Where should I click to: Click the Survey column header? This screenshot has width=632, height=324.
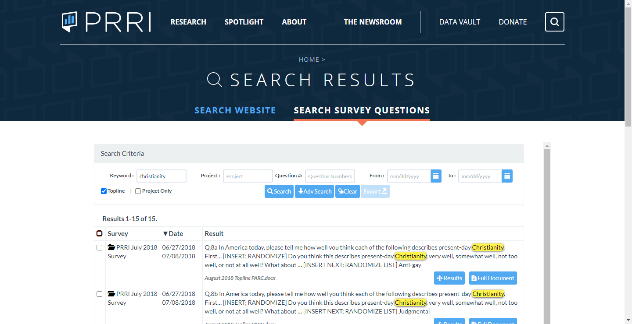118,233
